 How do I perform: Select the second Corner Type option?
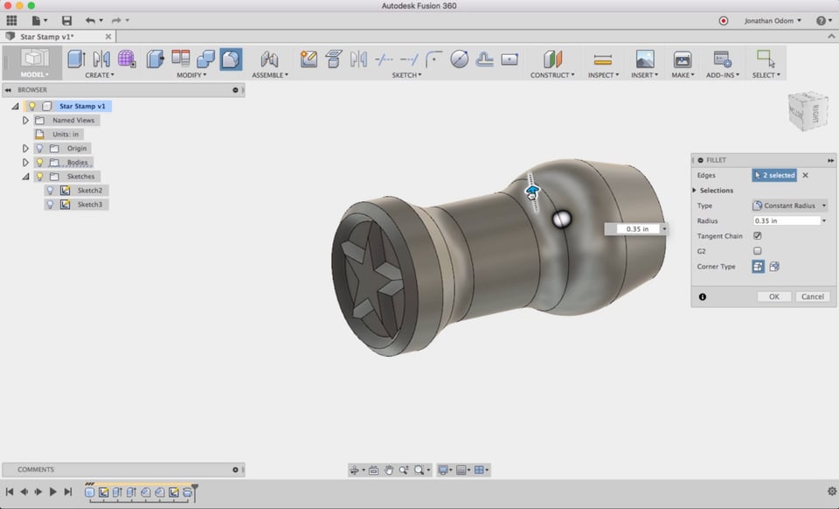point(774,267)
